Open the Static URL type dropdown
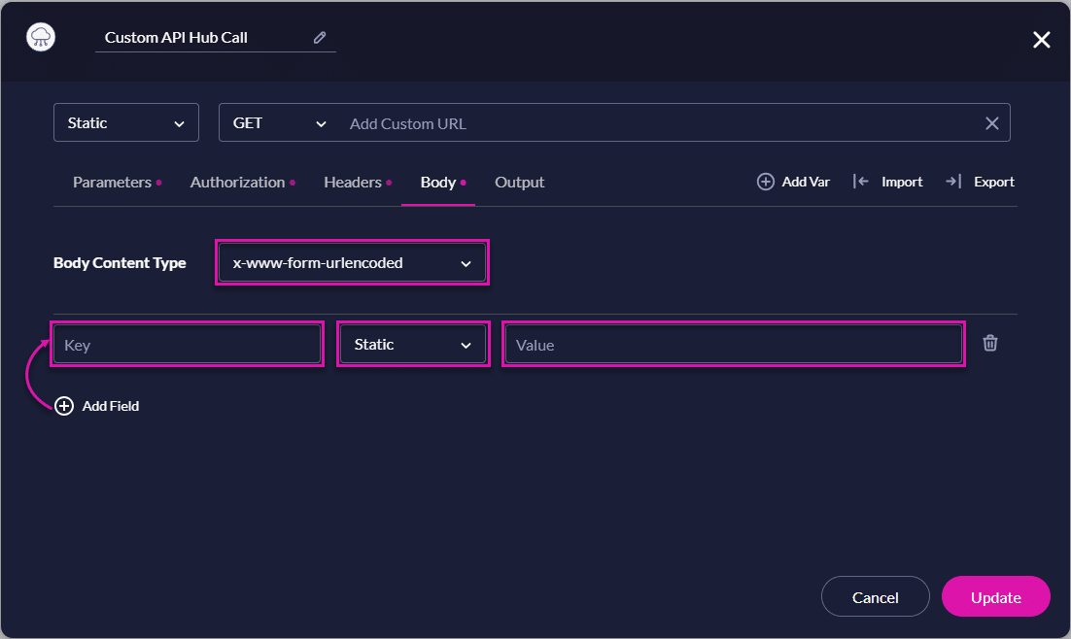The image size is (1071, 639). (x=126, y=123)
